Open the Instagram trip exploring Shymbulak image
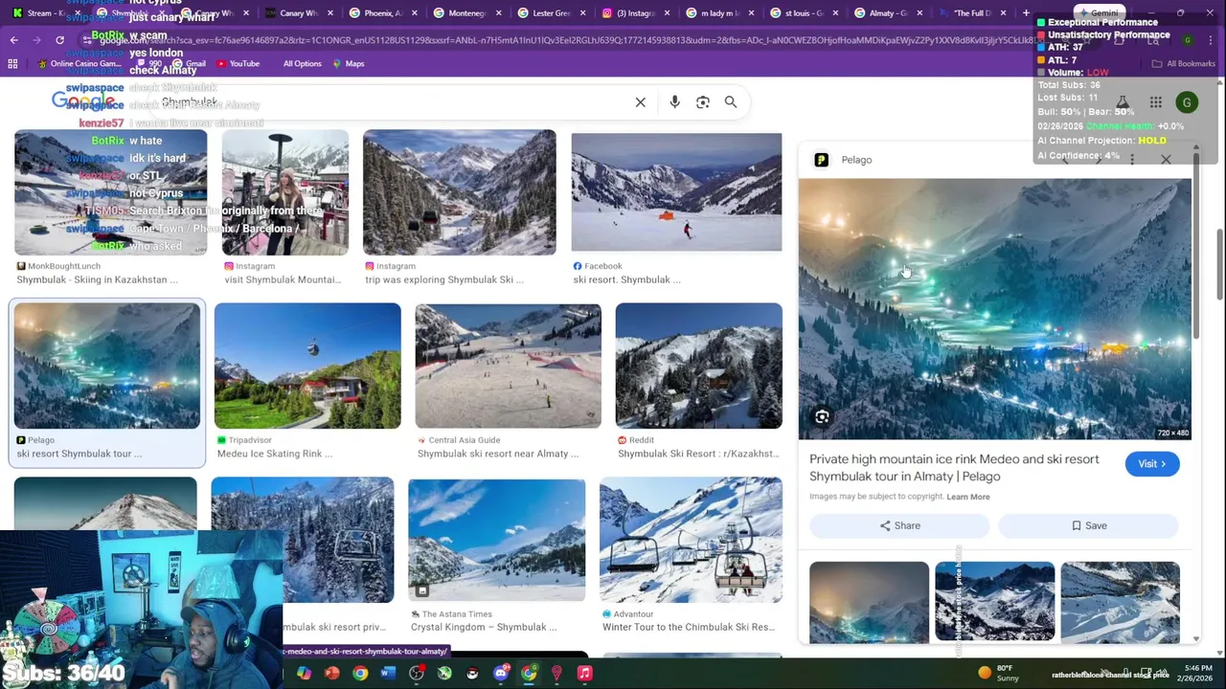The height and width of the screenshot is (689, 1226). (x=459, y=191)
